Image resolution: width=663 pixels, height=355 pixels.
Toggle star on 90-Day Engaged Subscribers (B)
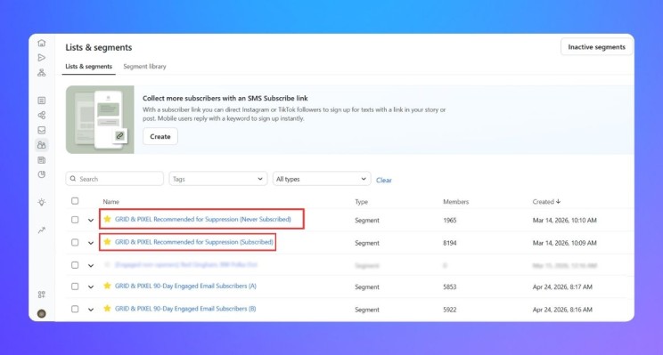click(108, 309)
